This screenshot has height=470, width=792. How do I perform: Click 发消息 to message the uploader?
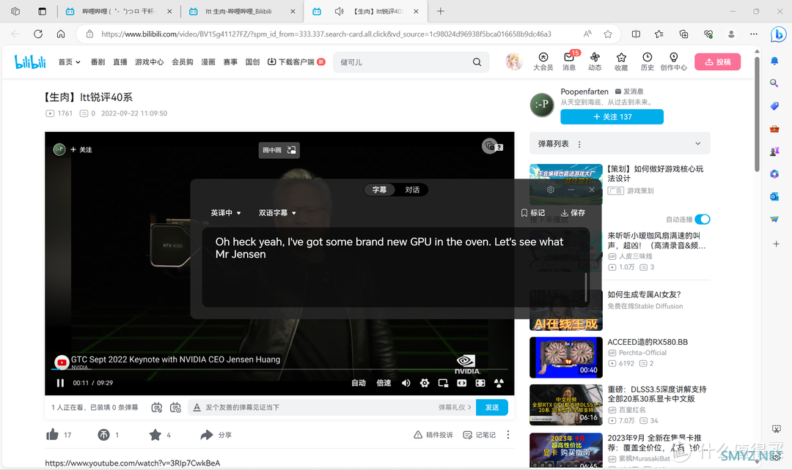[x=629, y=92]
